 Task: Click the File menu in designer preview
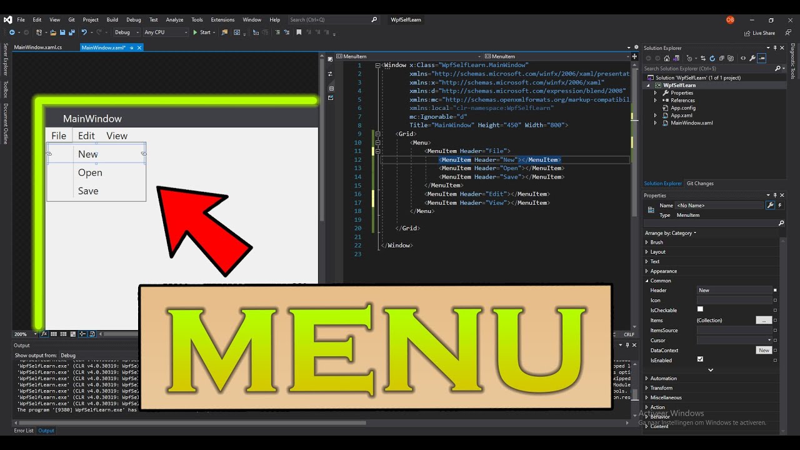click(x=59, y=136)
